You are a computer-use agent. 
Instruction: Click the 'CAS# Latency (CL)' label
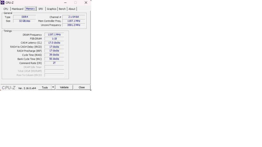coord(31,43)
